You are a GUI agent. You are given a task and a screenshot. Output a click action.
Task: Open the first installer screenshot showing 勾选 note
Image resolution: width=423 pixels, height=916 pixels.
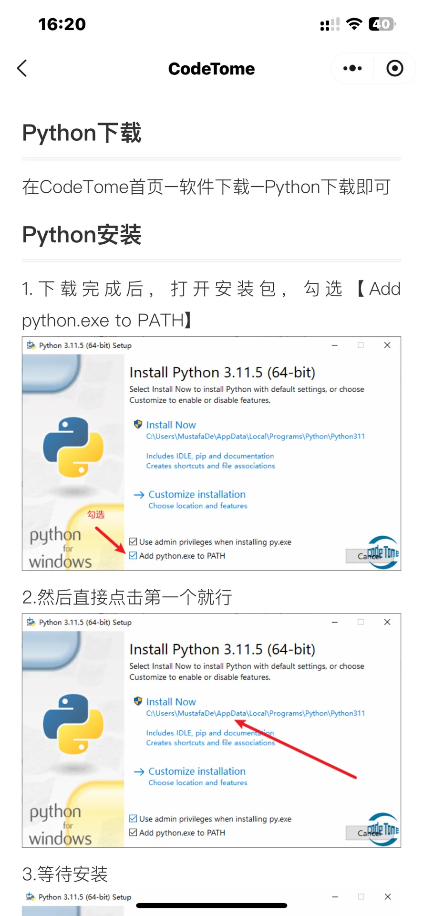(x=211, y=454)
